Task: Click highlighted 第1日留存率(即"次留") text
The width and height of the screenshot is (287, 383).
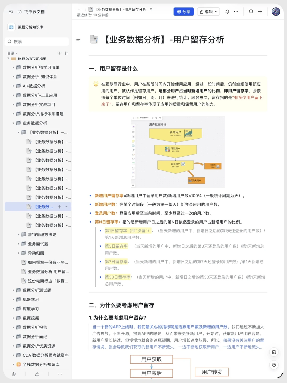Action: point(128,231)
